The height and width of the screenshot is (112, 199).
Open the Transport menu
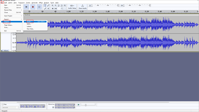point(21,3)
